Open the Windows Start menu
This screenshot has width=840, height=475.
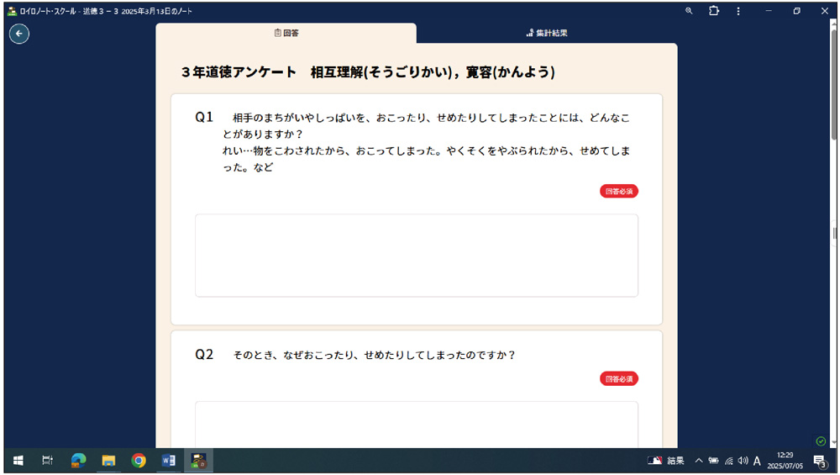click(x=18, y=461)
